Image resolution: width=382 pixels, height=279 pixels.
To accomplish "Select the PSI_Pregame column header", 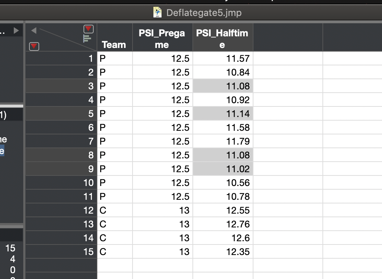I will (162, 37).
